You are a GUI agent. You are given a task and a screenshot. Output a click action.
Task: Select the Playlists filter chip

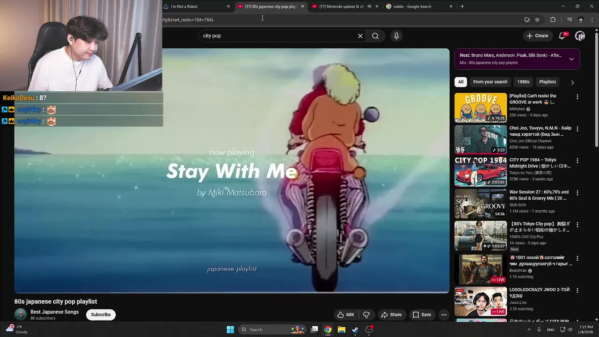click(548, 82)
